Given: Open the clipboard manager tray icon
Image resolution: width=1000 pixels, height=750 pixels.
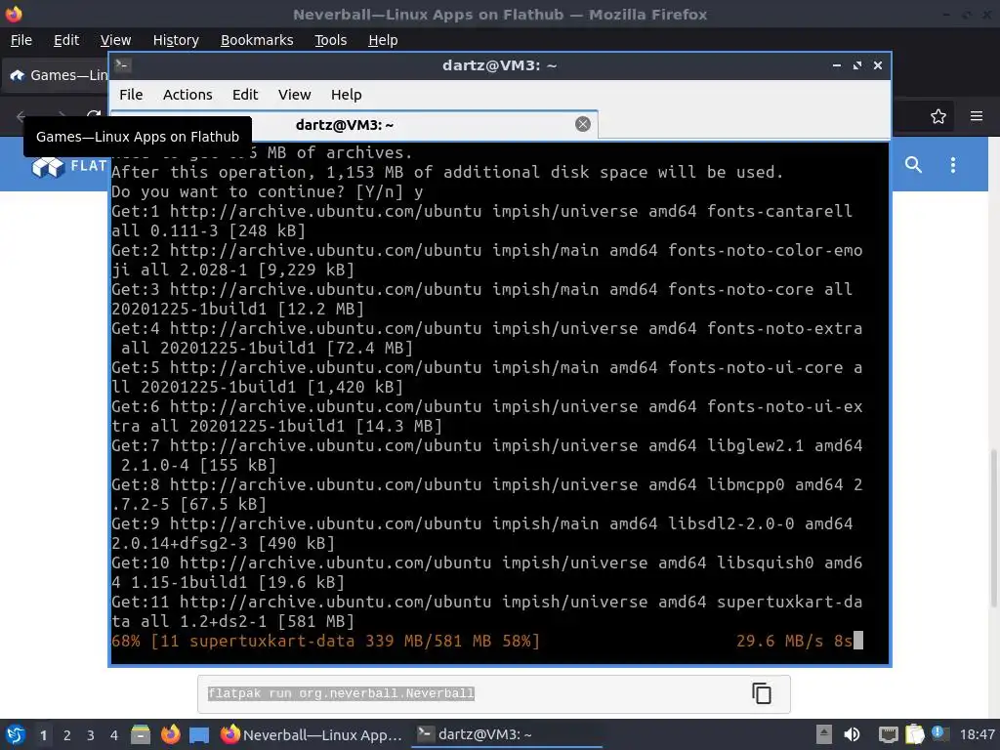Looking at the screenshot, I should tap(914, 734).
